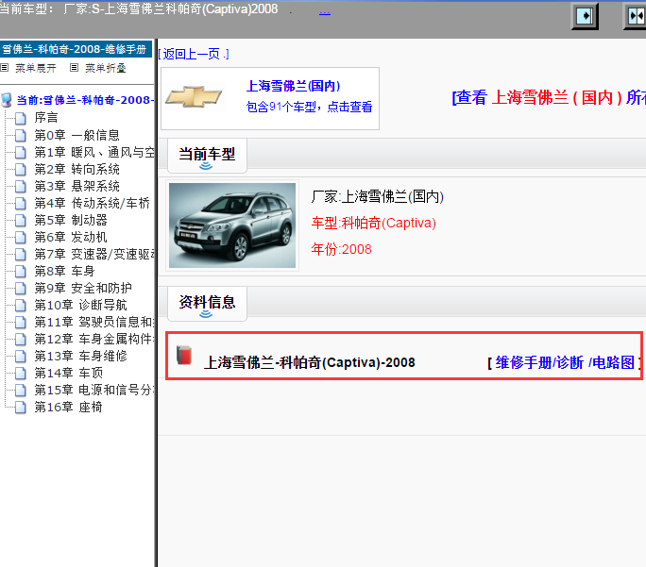Open the 序言 tree item
Viewport: 646px width, 567px height.
46,118
